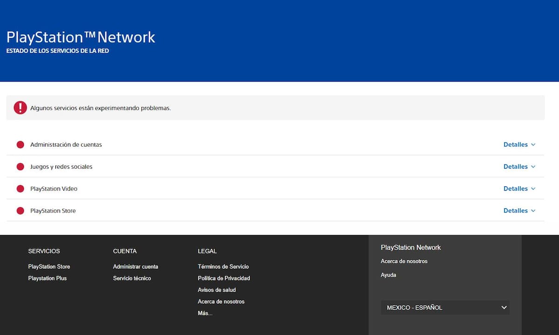The image size is (559, 335).
Task: Click the CUENTA footer heading
Action: click(125, 251)
